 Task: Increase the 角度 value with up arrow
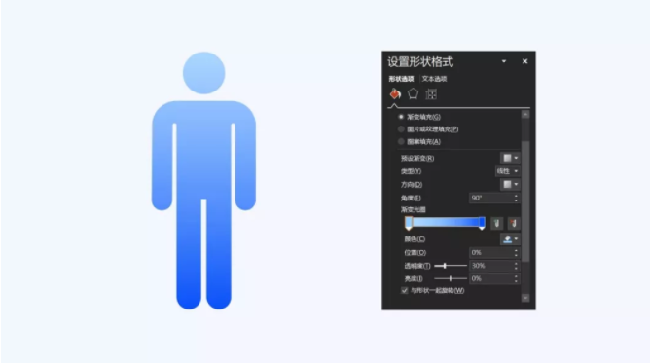[516, 196]
